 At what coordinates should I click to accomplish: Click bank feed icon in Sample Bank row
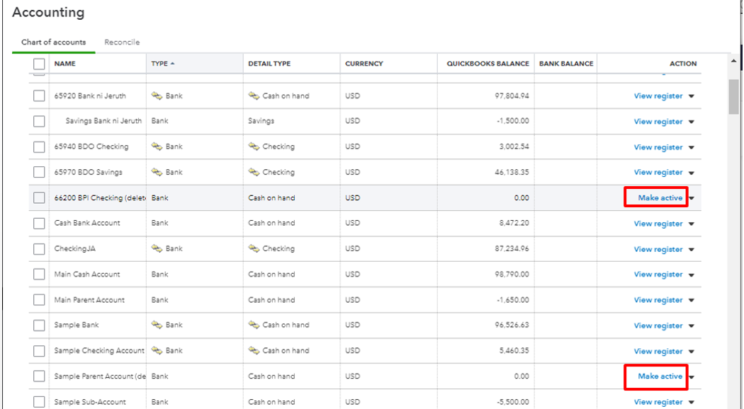(157, 325)
